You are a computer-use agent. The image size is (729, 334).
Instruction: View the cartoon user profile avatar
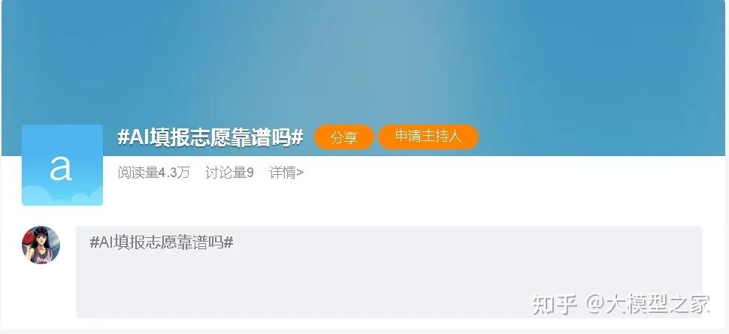coord(41,245)
